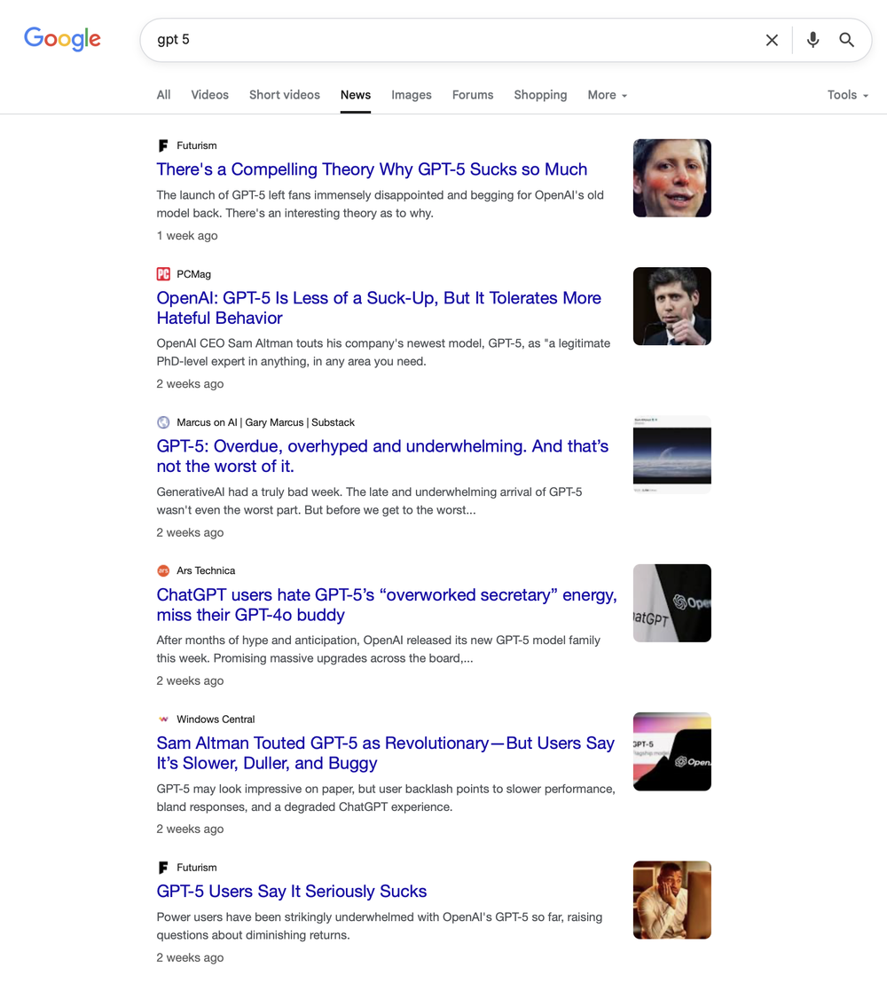887x983 pixels.
Task: Open the Forums tab
Action: pyautogui.click(x=473, y=95)
